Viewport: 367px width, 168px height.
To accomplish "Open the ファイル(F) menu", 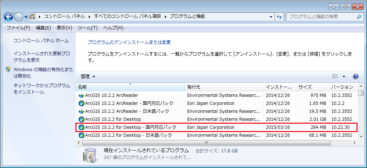I will [x=19, y=28].
